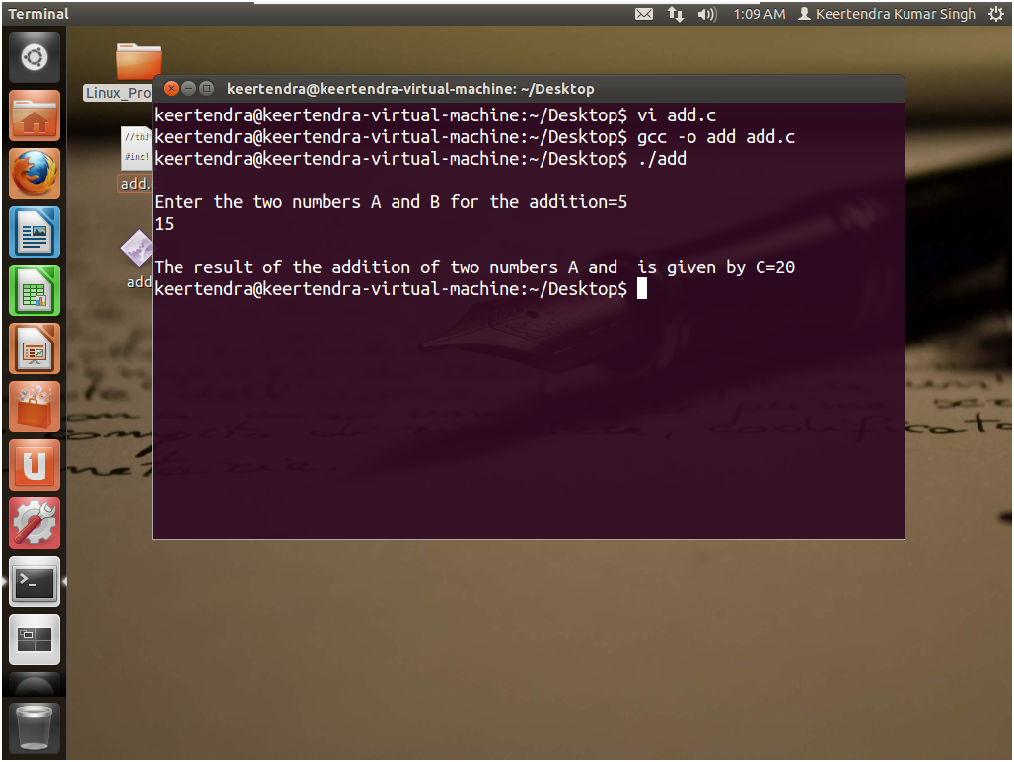Open Ubuntu One from the launcher
The width and height of the screenshot is (1014, 762).
coord(35,465)
